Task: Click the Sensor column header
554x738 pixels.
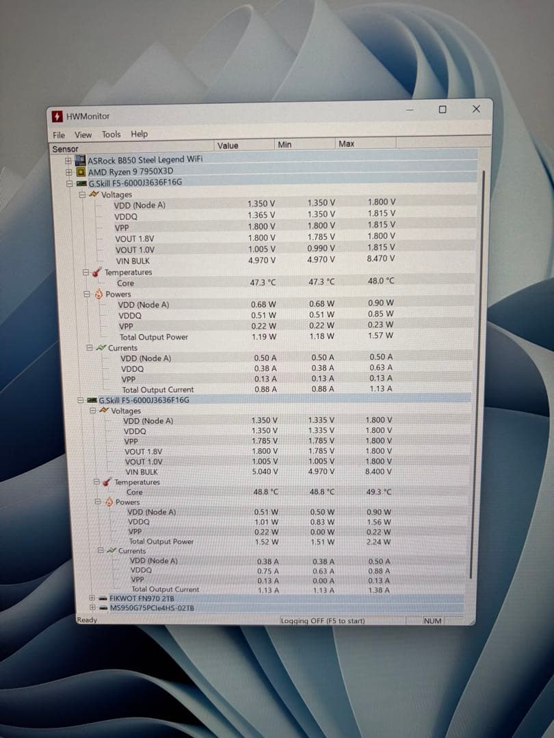Action: [x=132, y=148]
